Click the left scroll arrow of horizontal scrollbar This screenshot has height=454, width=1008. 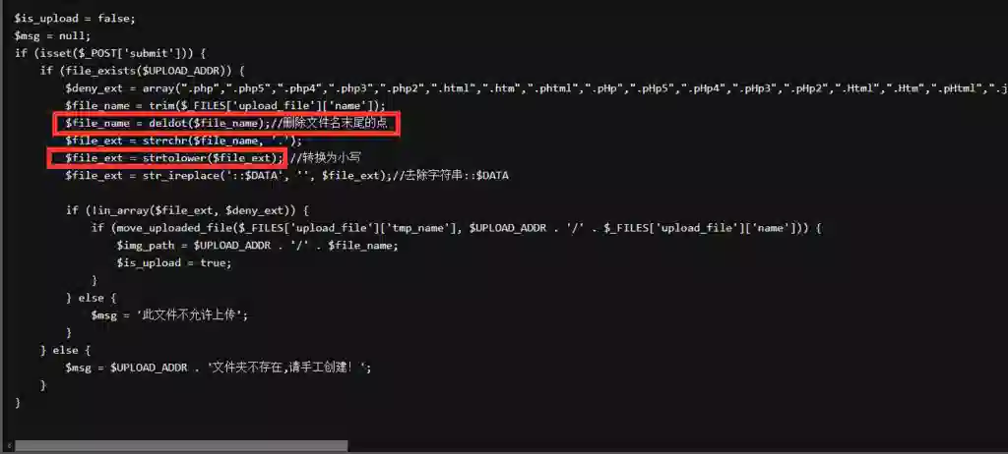[x=9, y=446]
